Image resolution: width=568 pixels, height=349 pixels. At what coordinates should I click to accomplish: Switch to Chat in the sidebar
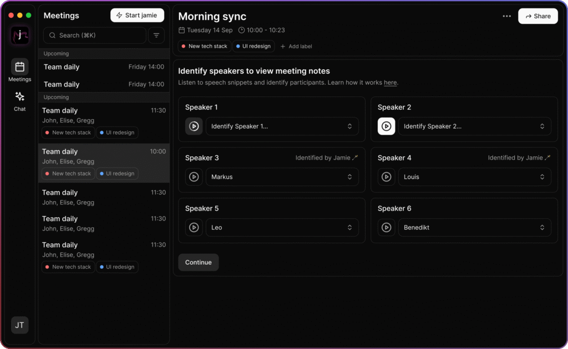click(19, 101)
